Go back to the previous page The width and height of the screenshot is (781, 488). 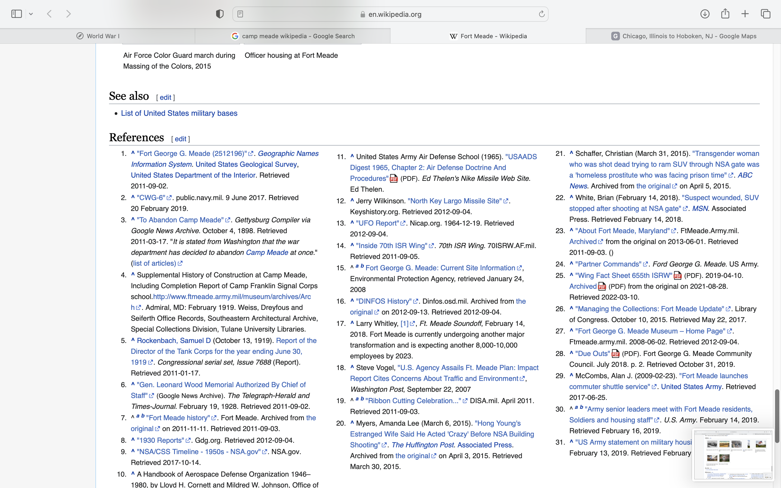(49, 14)
